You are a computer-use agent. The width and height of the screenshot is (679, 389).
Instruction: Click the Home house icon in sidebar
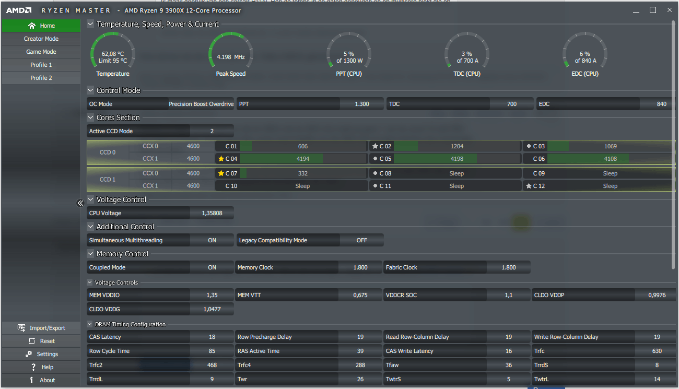point(32,26)
